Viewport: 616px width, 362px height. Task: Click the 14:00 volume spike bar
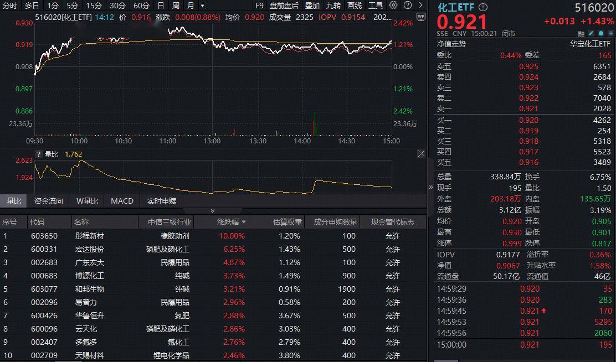coord(315,123)
